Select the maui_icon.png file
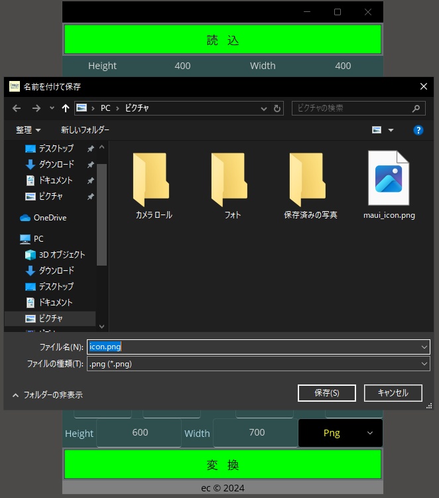 coord(389,186)
